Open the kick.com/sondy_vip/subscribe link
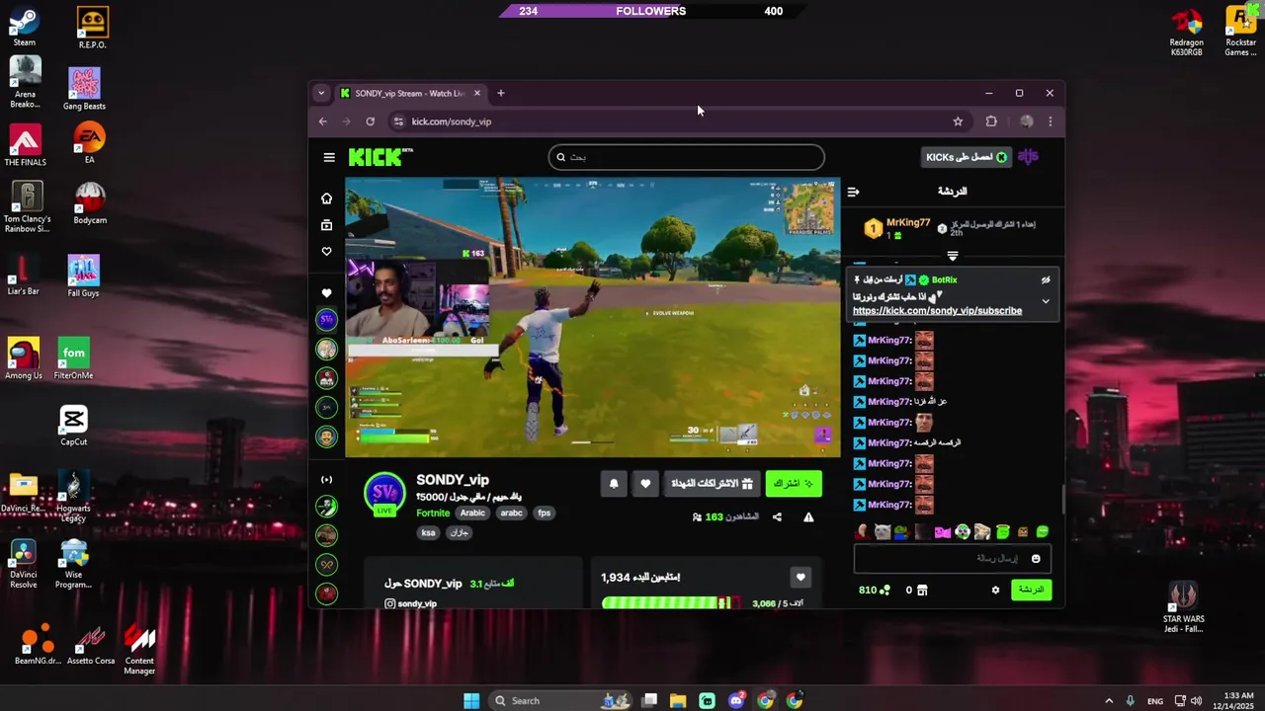Viewport: 1265px width, 711px height. coord(937,311)
